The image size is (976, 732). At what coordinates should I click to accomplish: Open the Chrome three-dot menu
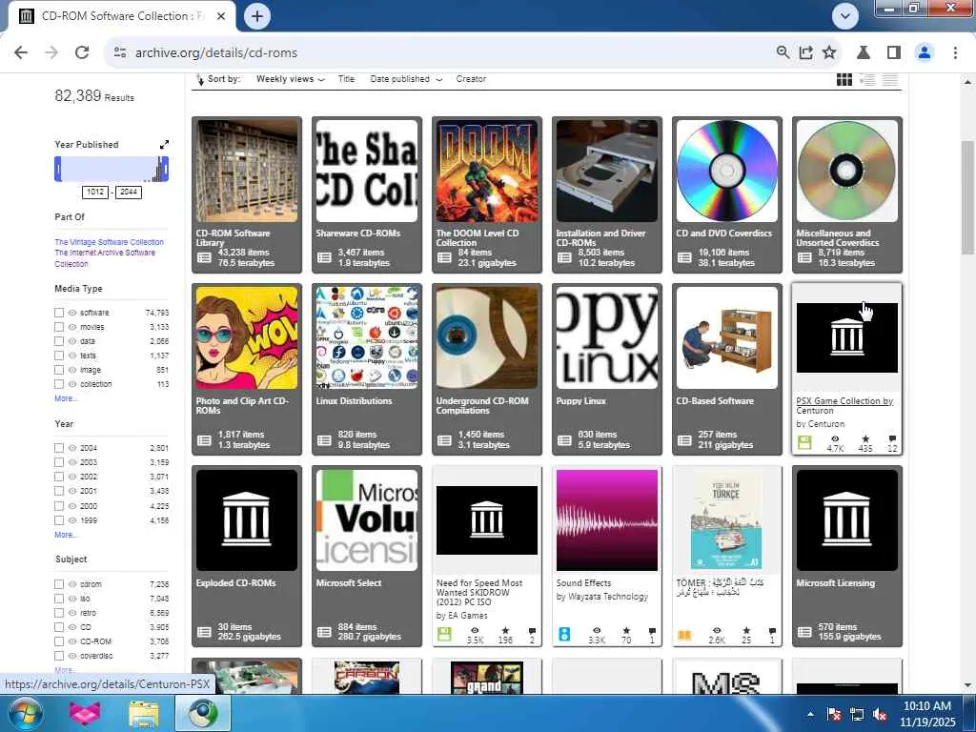pos(955,52)
